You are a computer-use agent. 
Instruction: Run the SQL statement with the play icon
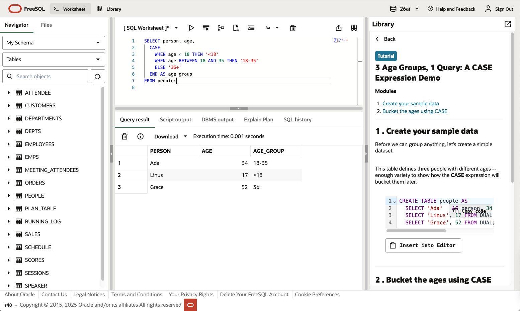pyautogui.click(x=191, y=28)
